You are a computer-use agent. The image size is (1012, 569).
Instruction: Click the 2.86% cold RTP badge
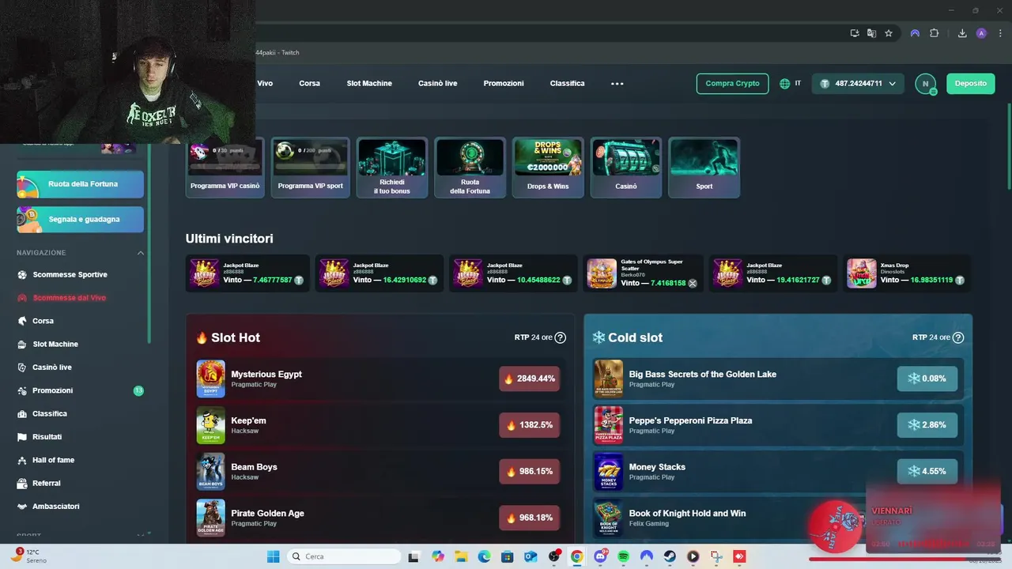coord(927,425)
